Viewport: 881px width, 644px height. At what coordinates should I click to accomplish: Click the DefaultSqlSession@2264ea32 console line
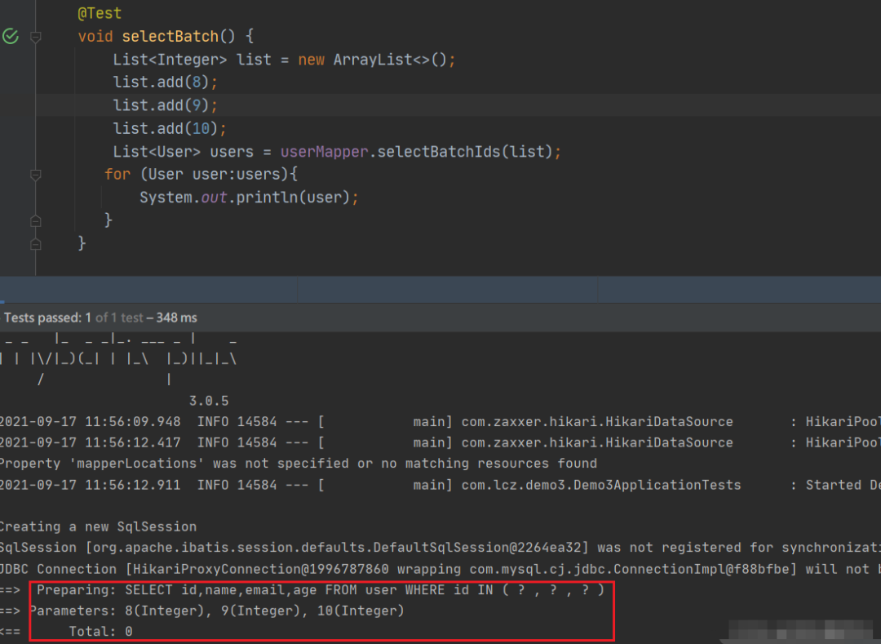point(440,548)
